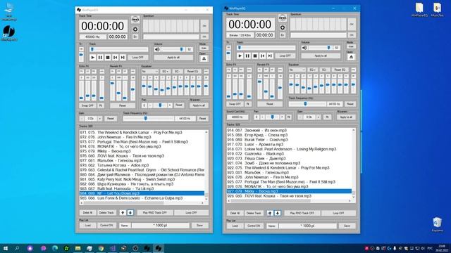
Task: Play the track in the right WinPlayerEQ window
Action: click(x=240, y=56)
